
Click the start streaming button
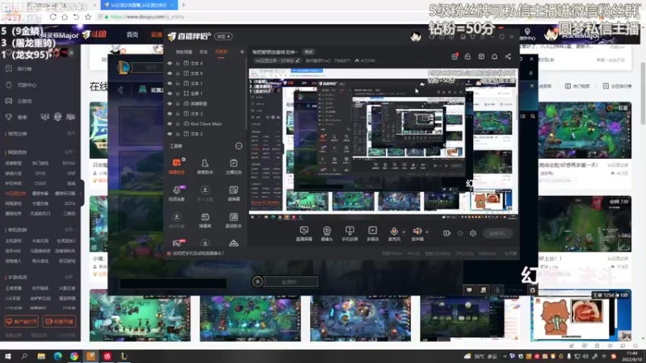tap(497, 233)
